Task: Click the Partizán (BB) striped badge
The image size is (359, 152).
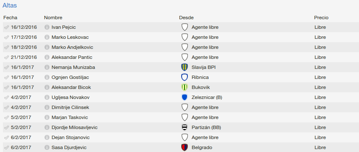Action: pyautogui.click(x=185, y=127)
